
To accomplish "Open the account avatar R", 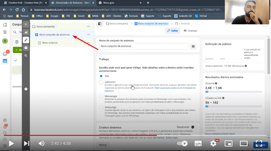I will 5,41.
